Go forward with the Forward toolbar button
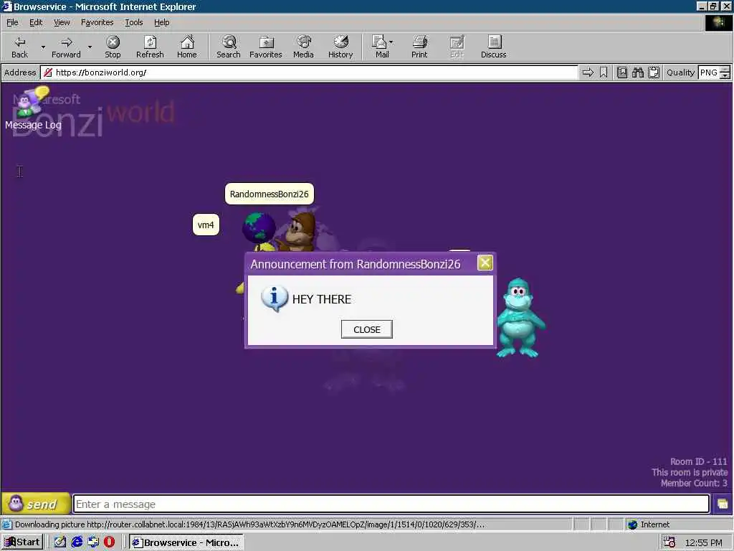Image resolution: width=734 pixels, height=551 pixels. coord(66,47)
